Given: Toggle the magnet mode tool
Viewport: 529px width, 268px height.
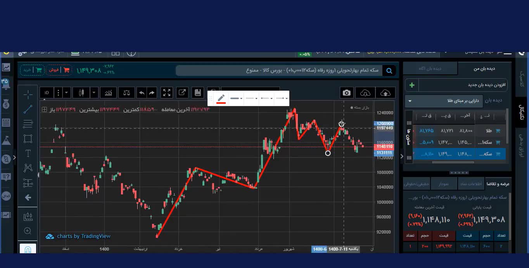Looking at the screenshot, I should [x=28, y=249].
